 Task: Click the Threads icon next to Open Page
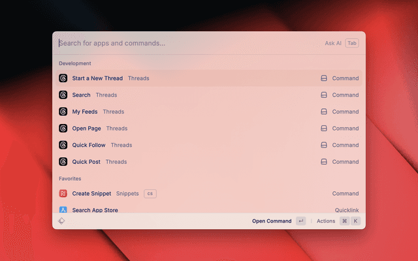(63, 129)
